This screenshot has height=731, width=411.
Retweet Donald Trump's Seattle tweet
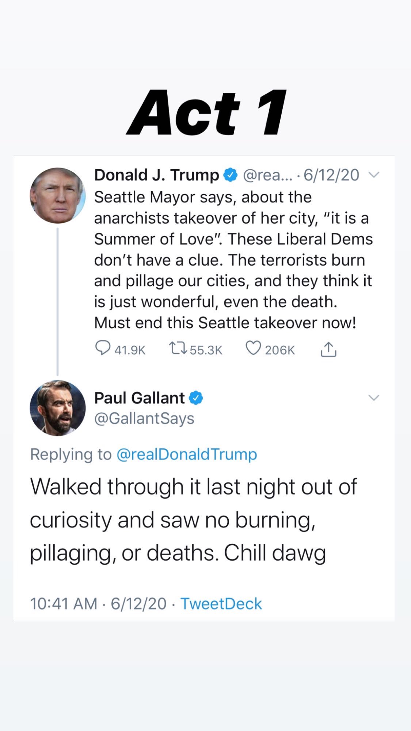(179, 348)
